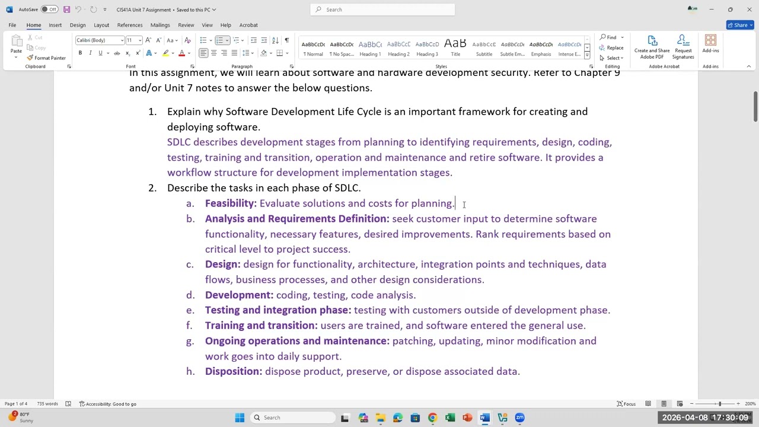Toggle Italic formatting
This screenshot has height=427, width=759.
tap(90, 53)
